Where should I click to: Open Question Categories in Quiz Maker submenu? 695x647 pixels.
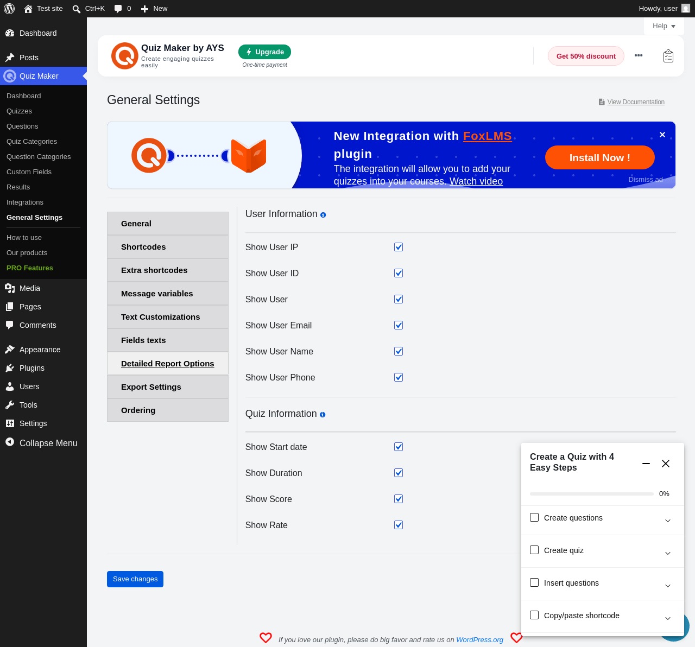click(x=39, y=157)
